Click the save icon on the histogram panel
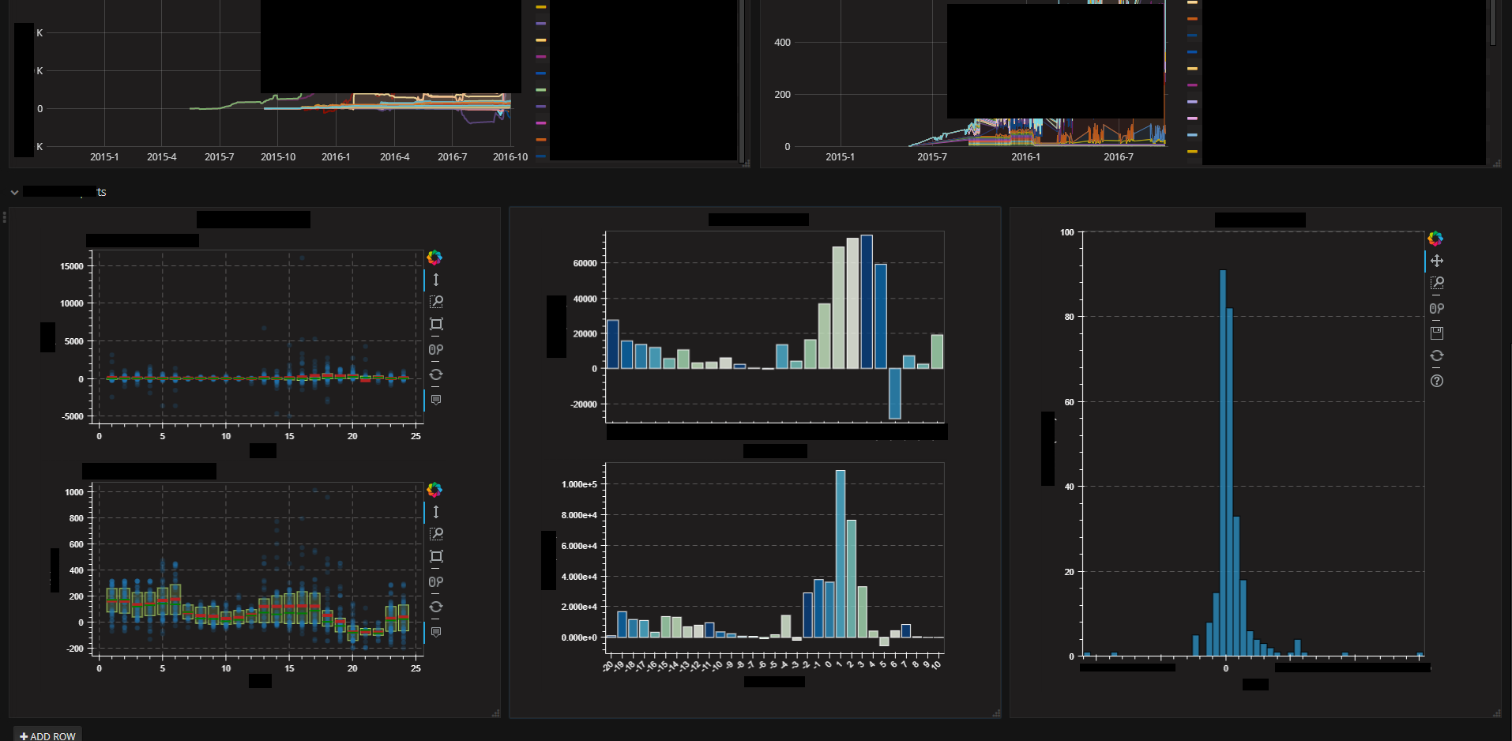The image size is (1512, 741). tap(1437, 332)
